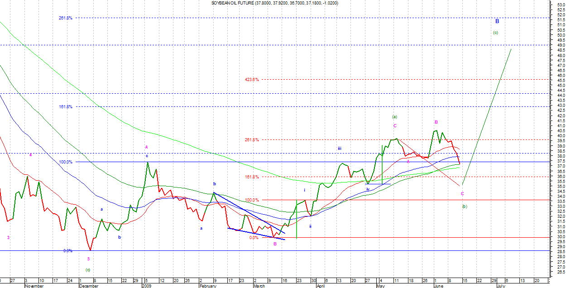
Task: Click the blue 0.0% retracement label
Action: (67, 251)
